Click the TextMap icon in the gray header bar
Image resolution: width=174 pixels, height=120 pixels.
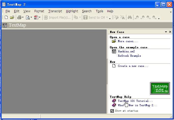click(x=5, y=25)
